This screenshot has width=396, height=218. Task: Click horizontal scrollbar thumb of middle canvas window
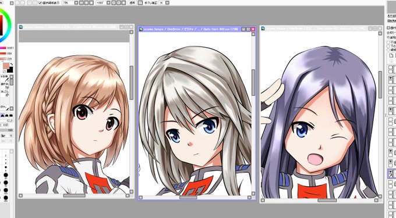pos(189,198)
